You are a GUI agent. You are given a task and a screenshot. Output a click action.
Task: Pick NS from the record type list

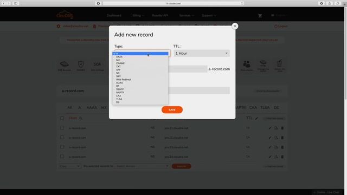coord(140,73)
